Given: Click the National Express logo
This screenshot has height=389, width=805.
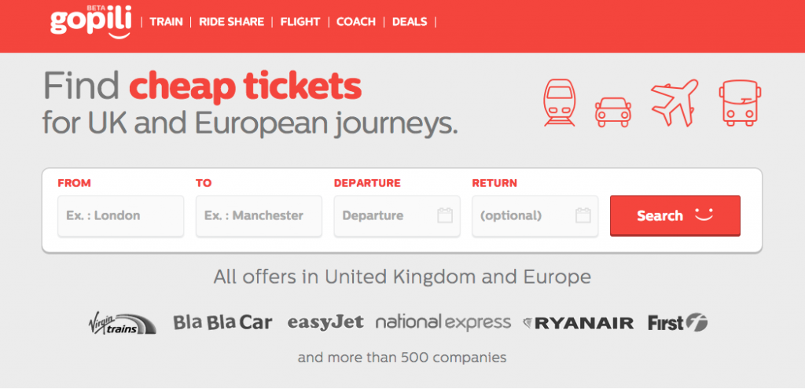Looking at the screenshot, I should (x=443, y=322).
